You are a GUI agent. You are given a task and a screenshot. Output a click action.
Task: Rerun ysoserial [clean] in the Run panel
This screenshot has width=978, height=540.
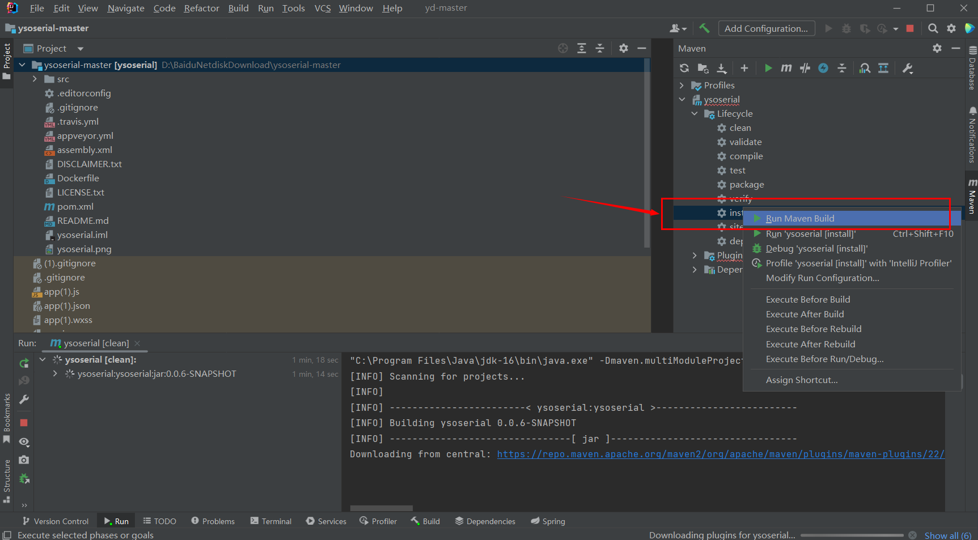24,363
